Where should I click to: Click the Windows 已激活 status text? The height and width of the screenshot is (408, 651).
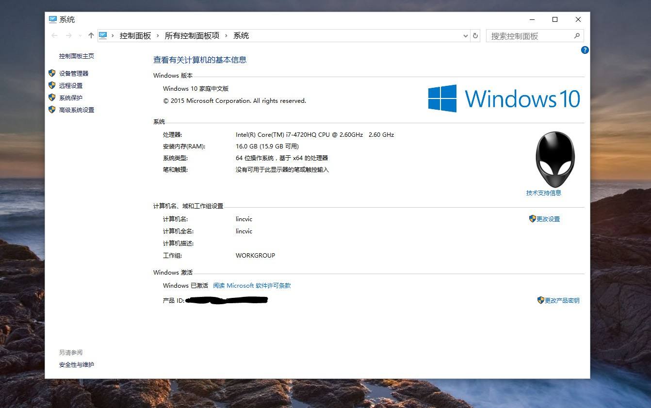(x=185, y=286)
